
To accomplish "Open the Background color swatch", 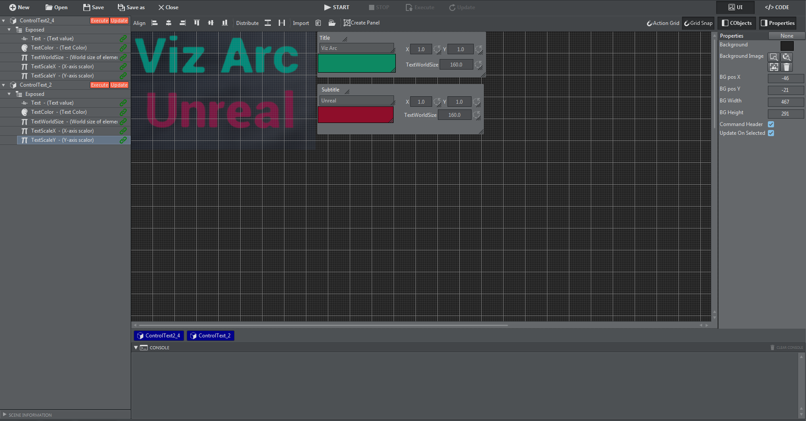I will pos(787,46).
